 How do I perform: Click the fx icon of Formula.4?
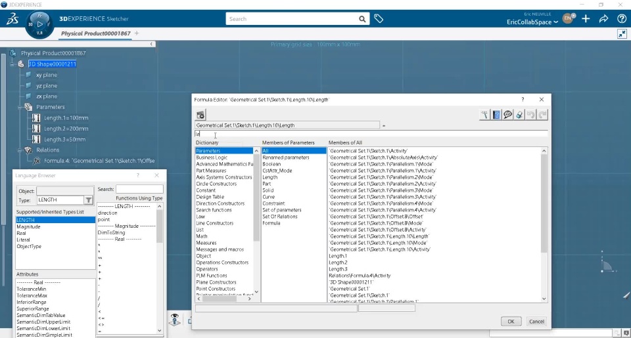click(37, 161)
